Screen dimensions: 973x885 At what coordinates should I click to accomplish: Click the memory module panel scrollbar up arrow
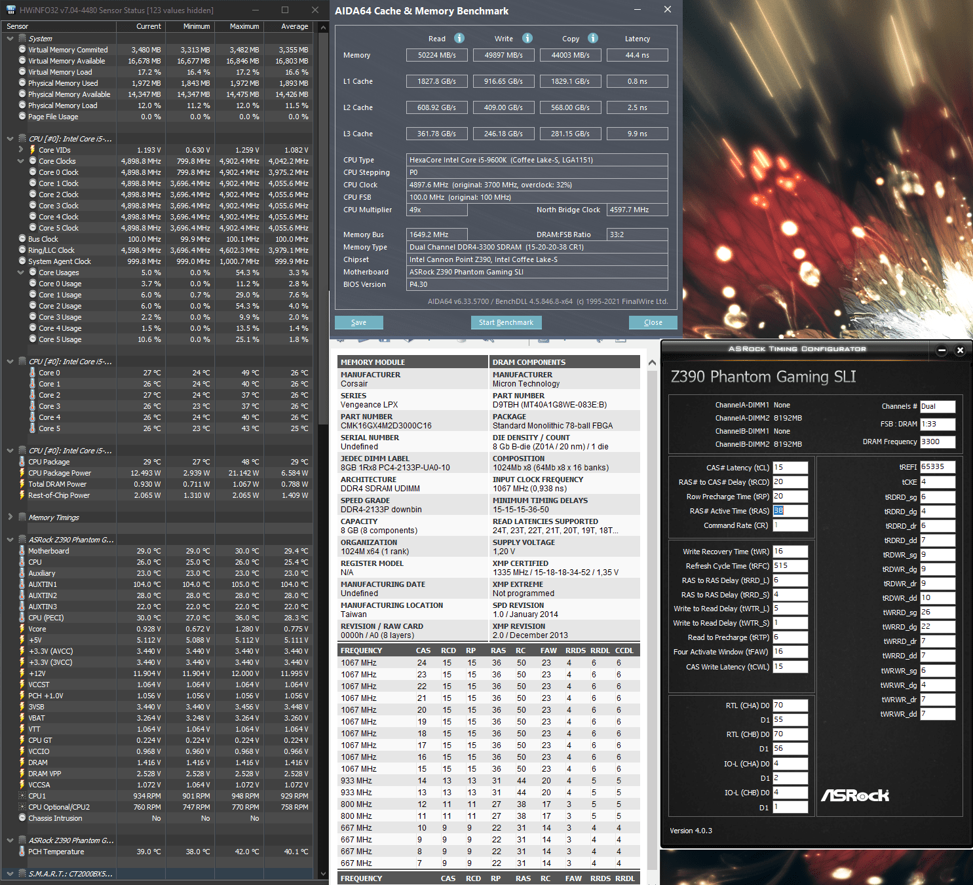(652, 362)
